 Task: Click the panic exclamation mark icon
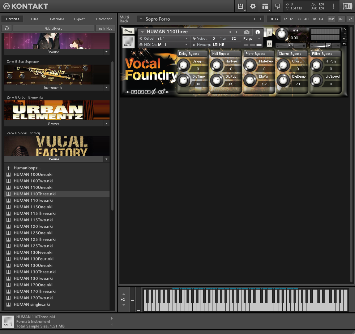click(x=333, y=6)
